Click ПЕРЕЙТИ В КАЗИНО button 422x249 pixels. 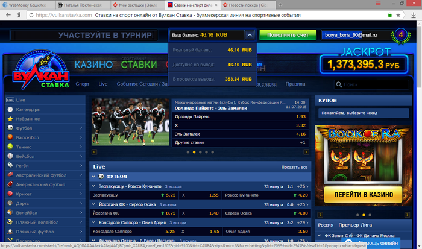pyautogui.click(x=364, y=195)
